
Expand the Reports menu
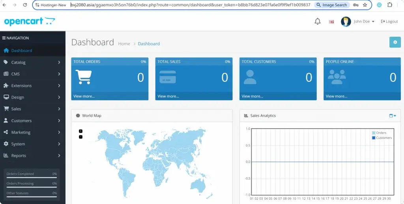tap(32, 155)
